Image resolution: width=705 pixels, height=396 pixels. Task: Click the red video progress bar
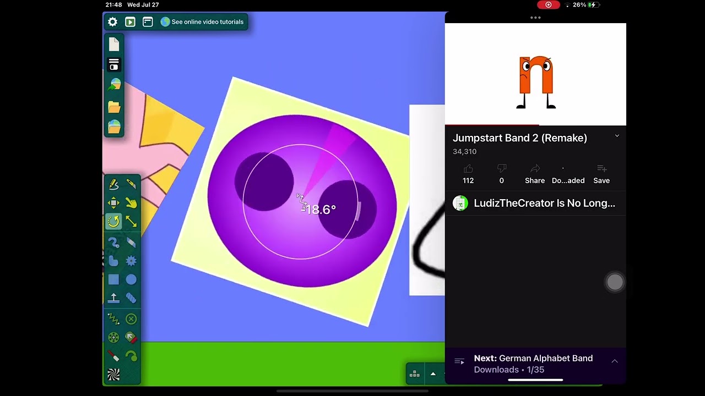492,125
